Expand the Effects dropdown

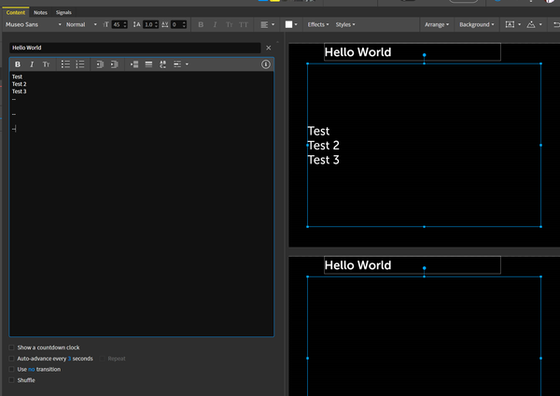click(x=317, y=24)
